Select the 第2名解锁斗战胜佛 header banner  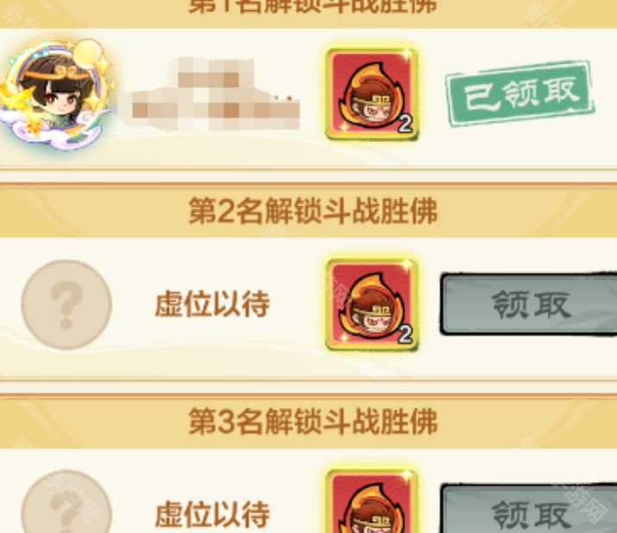point(309,210)
